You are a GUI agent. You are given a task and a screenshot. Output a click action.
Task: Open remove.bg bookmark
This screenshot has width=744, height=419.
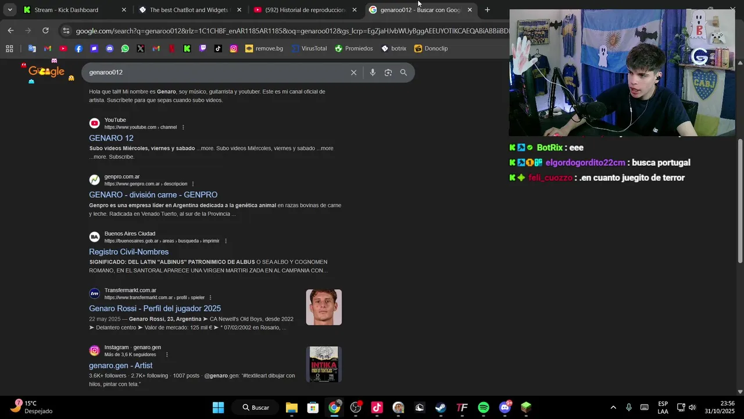pos(264,48)
